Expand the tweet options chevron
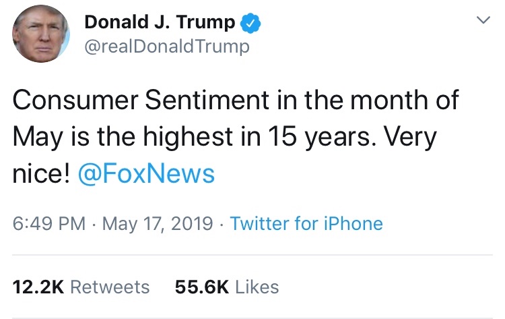This screenshot has height=319, width=505. (483, 21)
